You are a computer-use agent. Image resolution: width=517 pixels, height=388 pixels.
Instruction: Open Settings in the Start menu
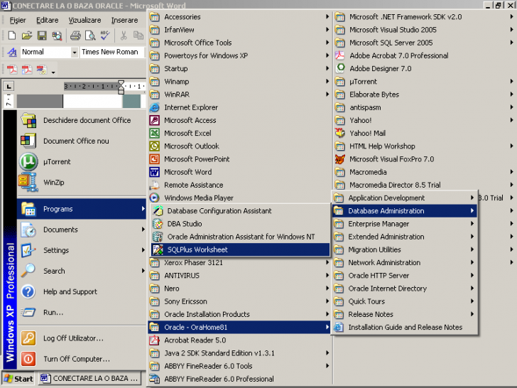[82, 250]
